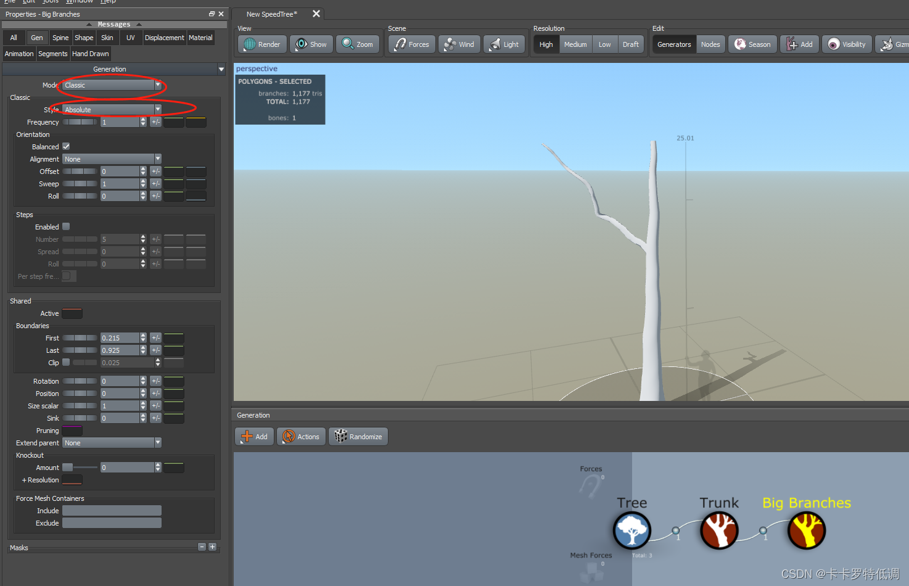Click the Add tool in Edit toolbar
The image size is (909, 586).
(800, 44)
